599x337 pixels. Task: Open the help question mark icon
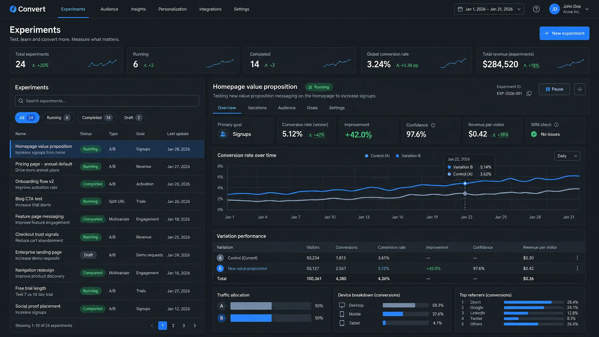pyautogui.click(x=536, y=9)
